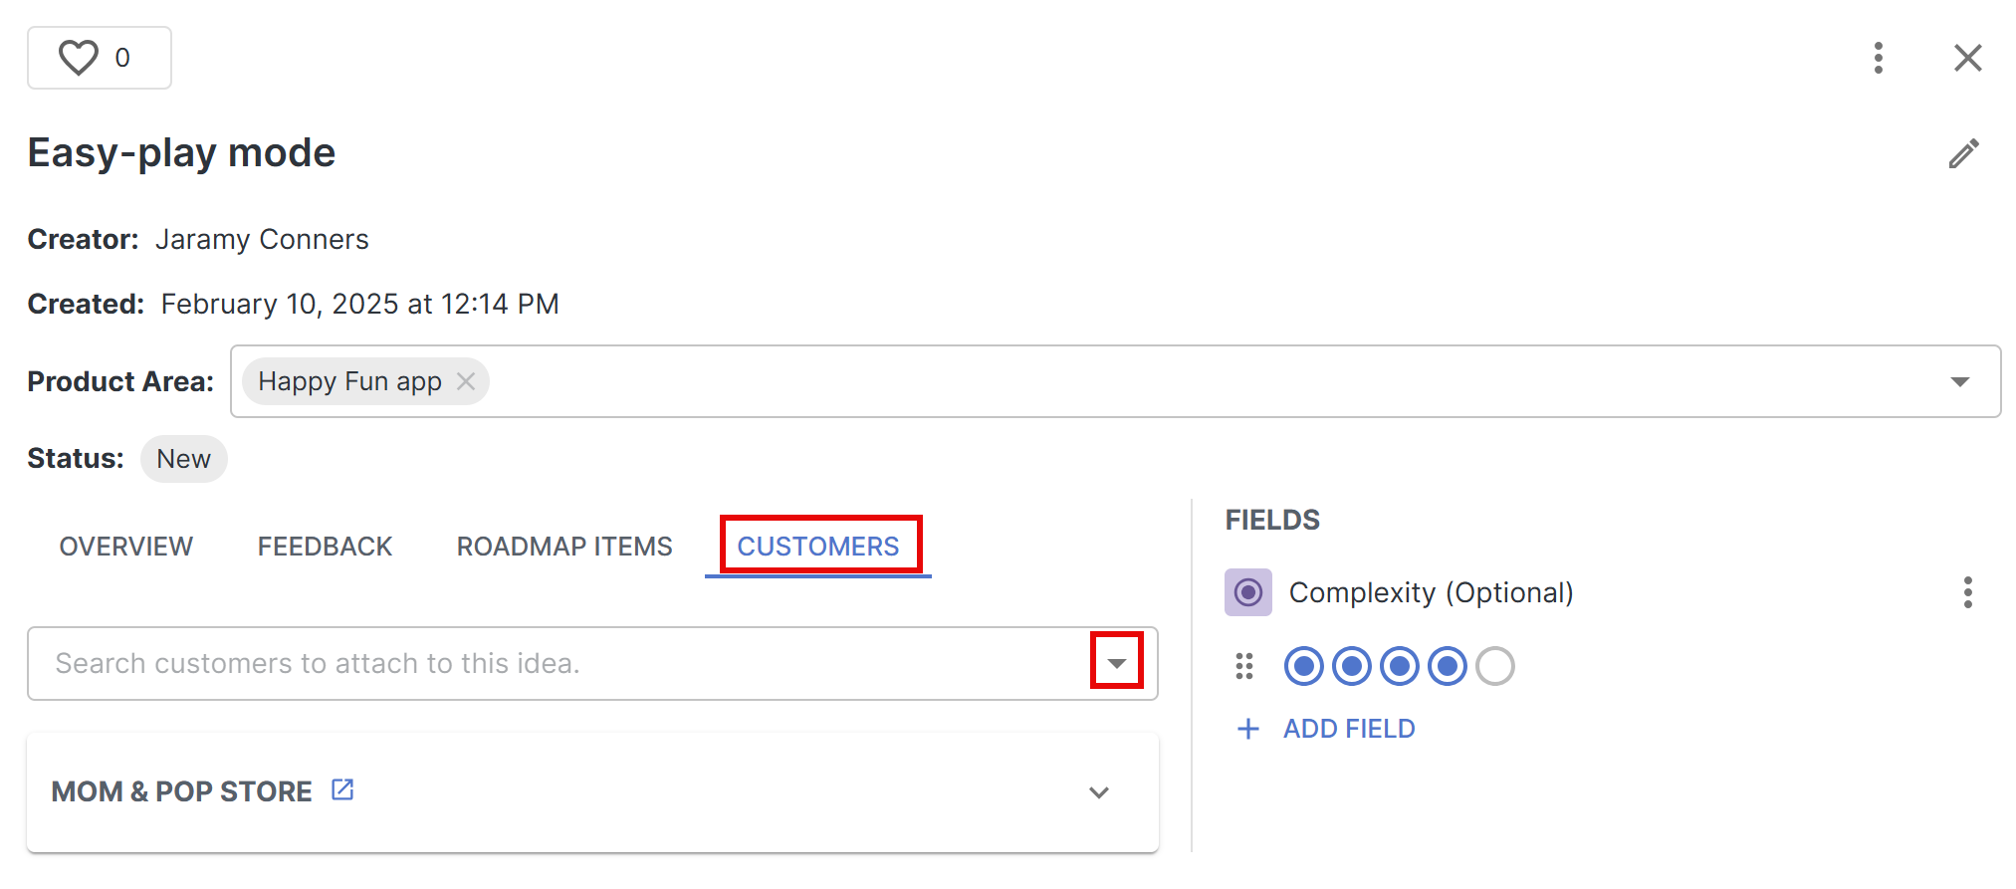Expand the MOM & POP STORE section
This screenshot has height=889, width=2016.
click(1098, 791)
